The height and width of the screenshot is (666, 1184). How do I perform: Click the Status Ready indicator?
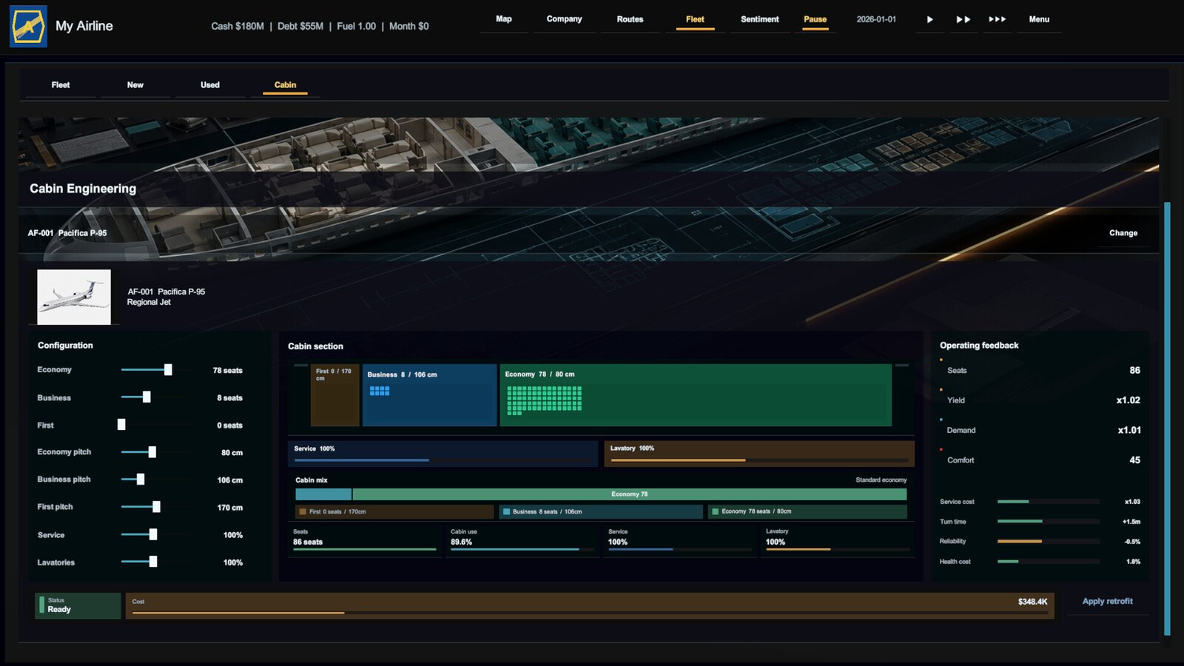click(78, 605)
